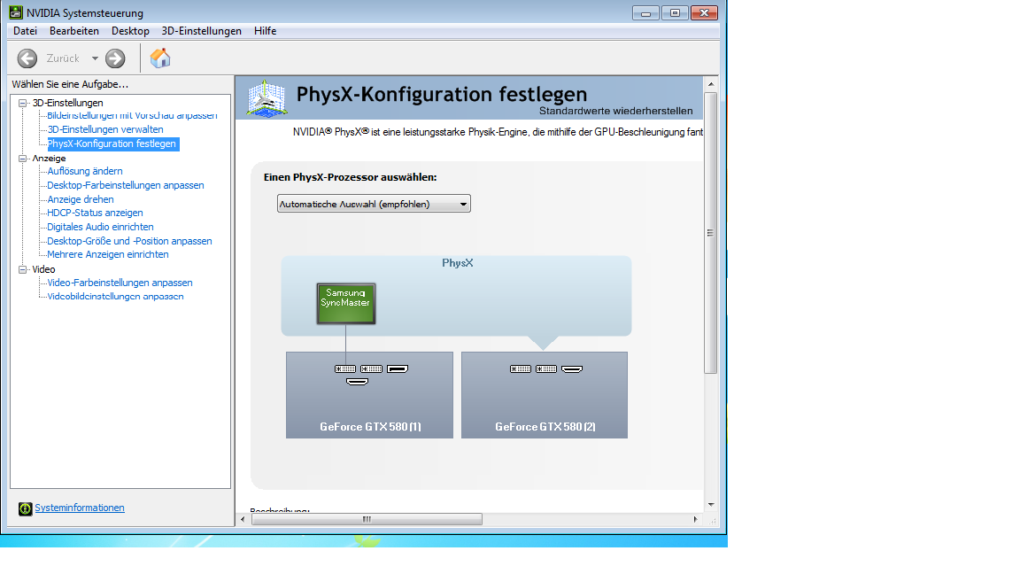The width and height of the screenshot is (1020, 574).
Task: Open the PhysX processor dropdown
Action: point(374,204)
